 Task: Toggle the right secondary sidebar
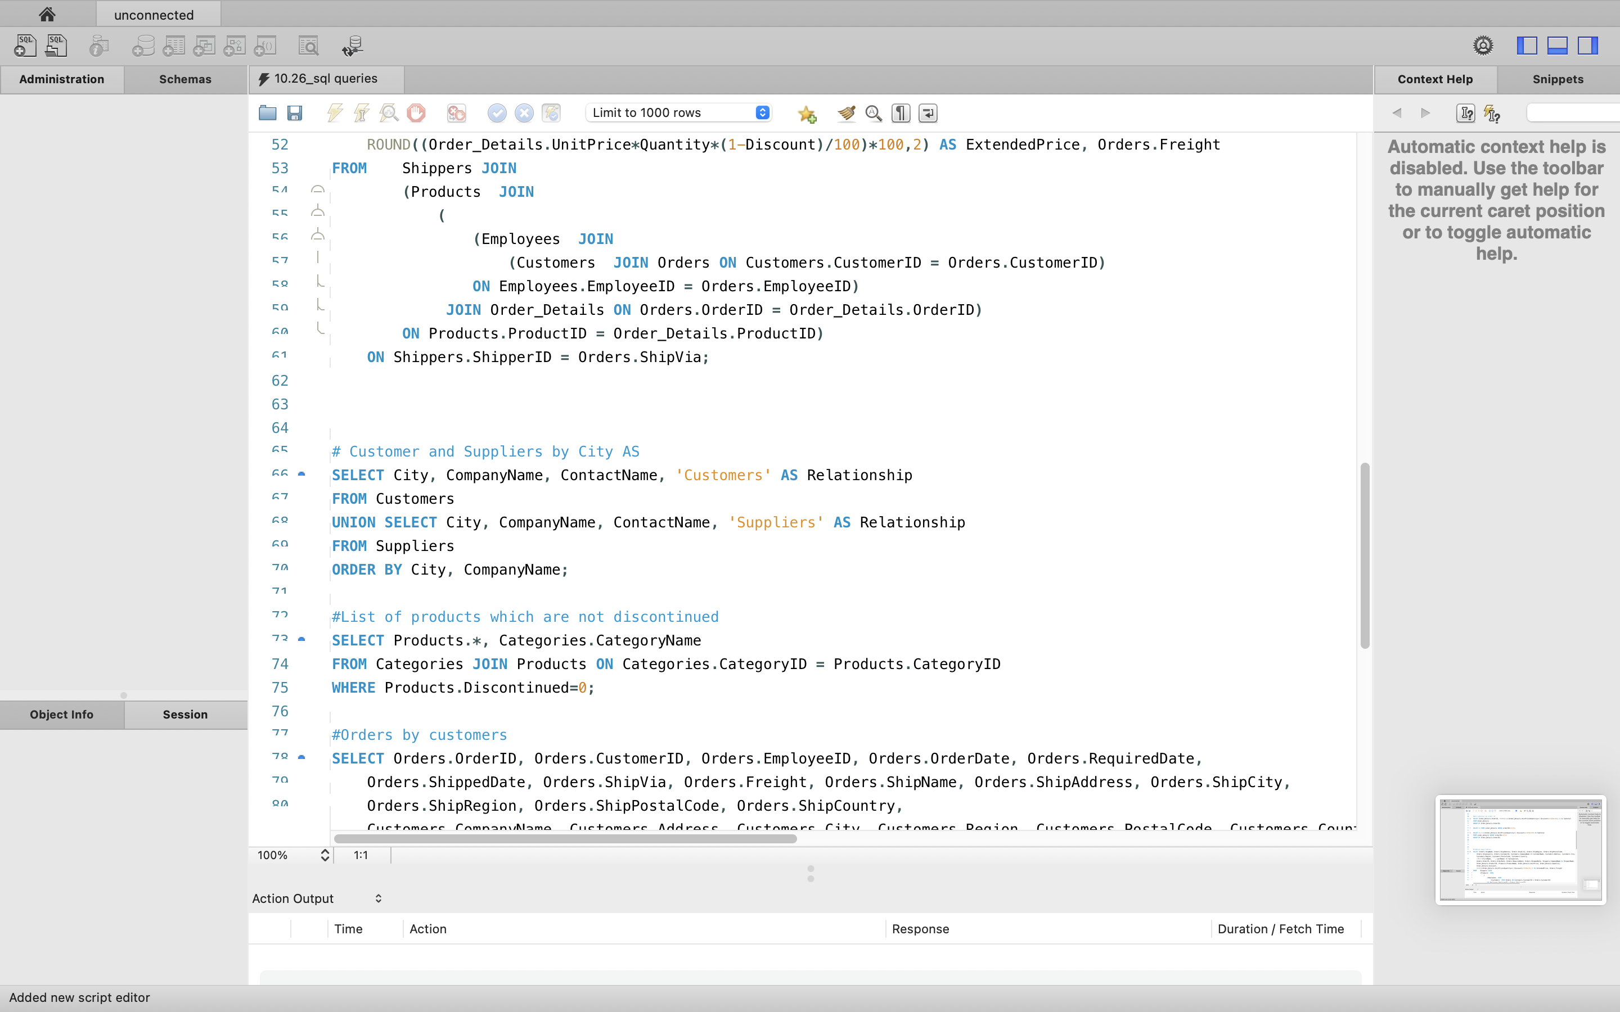tap(1587, 45)
